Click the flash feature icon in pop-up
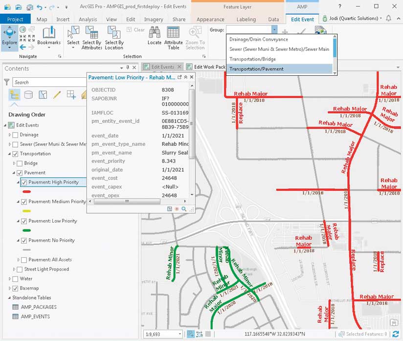 click(x=177, y=209)
